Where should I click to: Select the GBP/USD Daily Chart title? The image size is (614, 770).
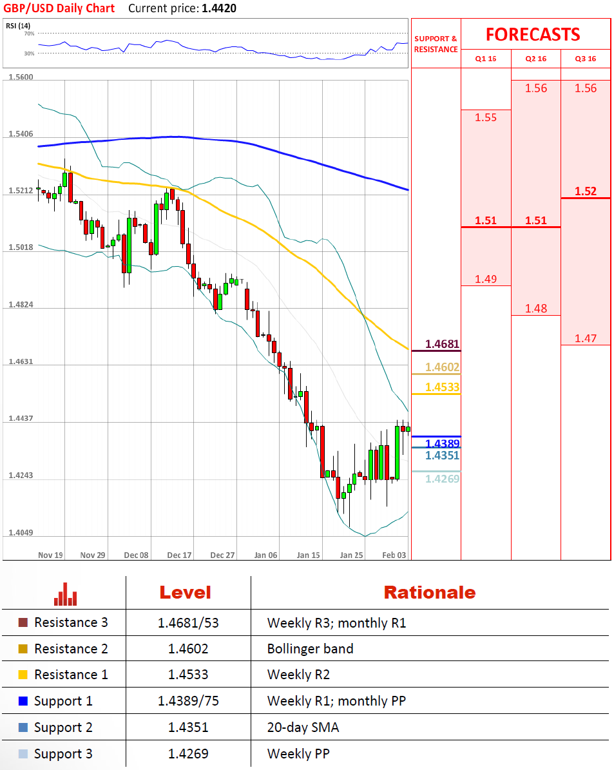59,8
